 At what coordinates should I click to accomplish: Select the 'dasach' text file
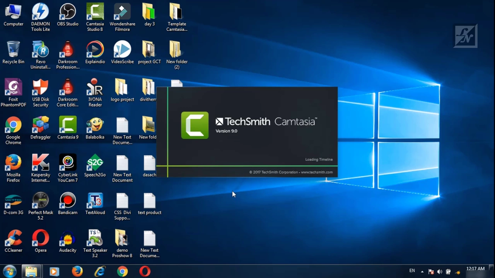click(150, 166)
